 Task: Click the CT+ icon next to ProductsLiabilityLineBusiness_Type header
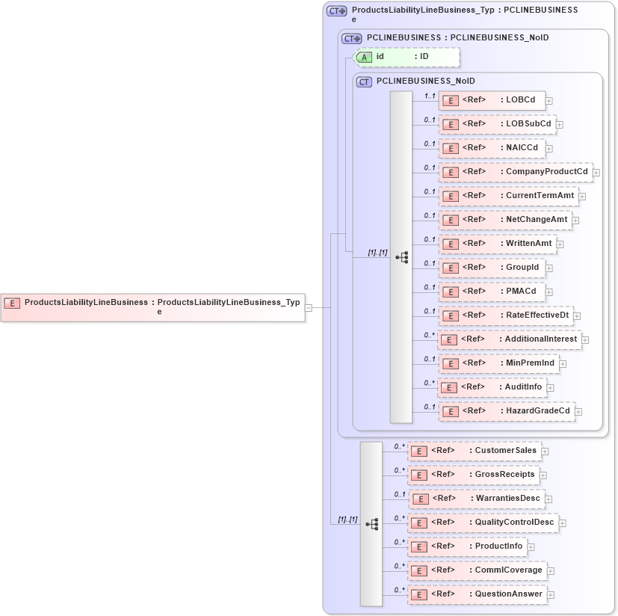click(336, 10)
